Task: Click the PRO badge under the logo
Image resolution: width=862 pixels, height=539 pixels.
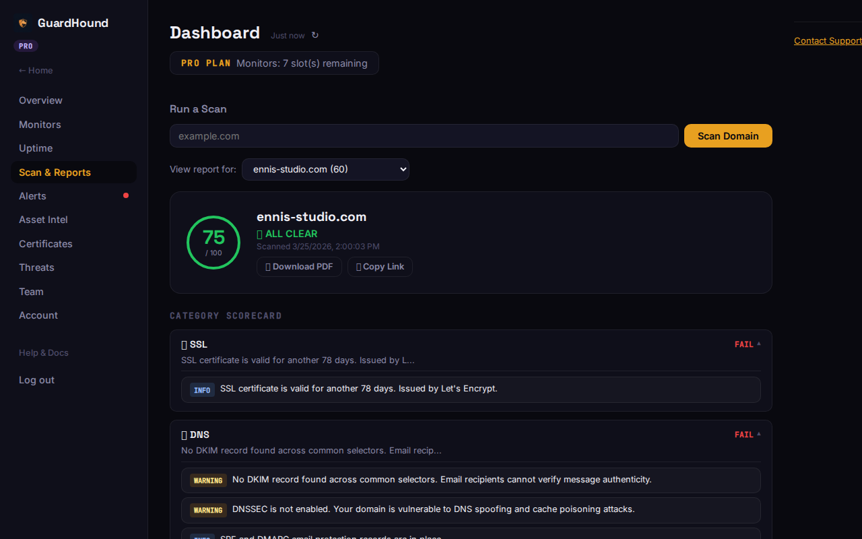Action: [x=26, y=46]
